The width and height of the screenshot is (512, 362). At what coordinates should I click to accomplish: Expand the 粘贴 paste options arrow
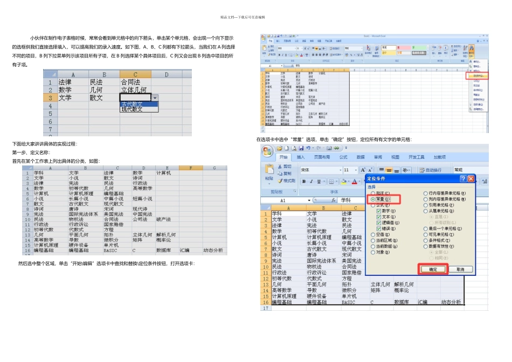pos(269,184)
